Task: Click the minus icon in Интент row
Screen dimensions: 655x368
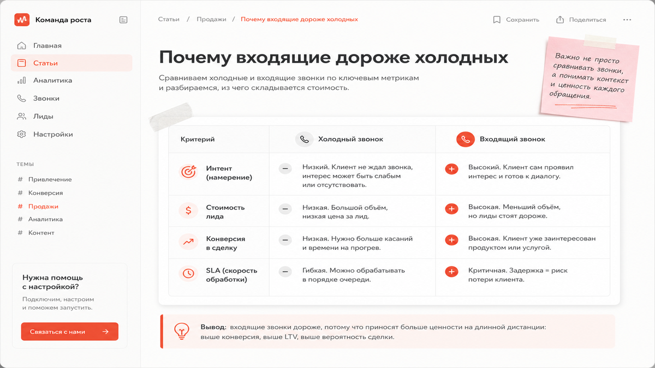Action: pos(285,169)
